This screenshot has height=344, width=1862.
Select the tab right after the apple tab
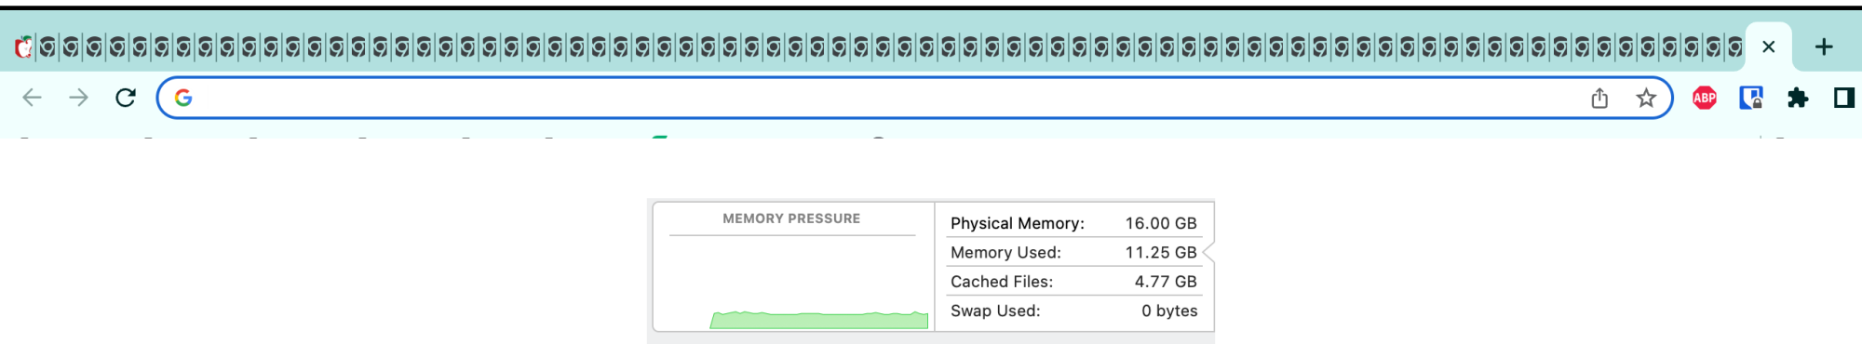click(x=47, y=46)
